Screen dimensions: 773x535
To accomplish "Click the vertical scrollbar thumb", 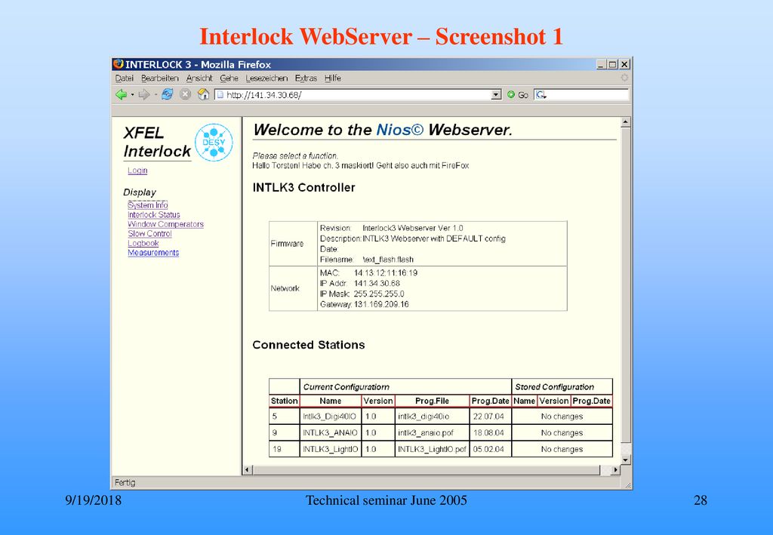I will click(626, 284).
